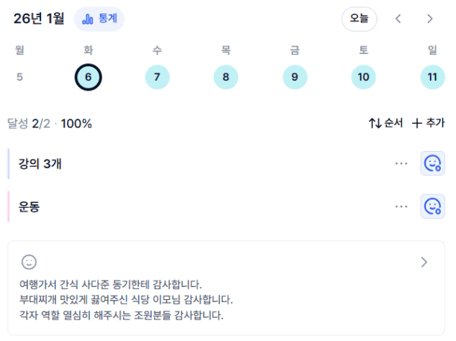This screenshot has width=456, height=341.
Task: Open more options for 운동
Action: click(x=401, y=206)
